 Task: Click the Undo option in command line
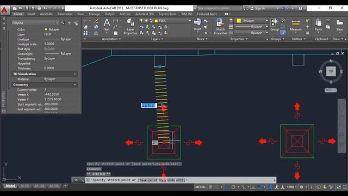pyautogui.click(x=171, y=180)
